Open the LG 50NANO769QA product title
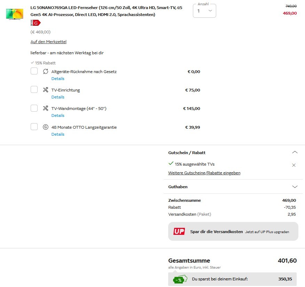 tap(106, 11)
